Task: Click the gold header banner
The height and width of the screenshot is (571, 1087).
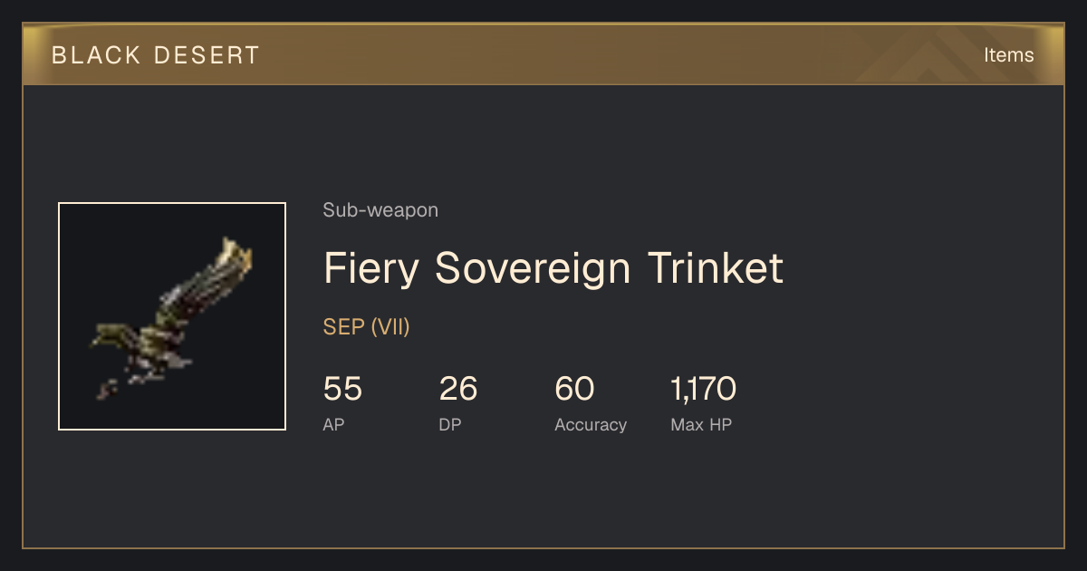Action: (x=543, y=54)
